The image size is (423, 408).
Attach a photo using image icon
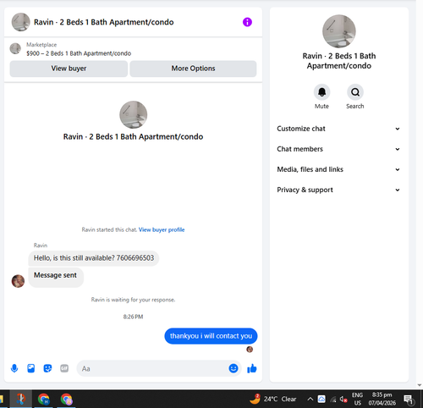(31, 368)
